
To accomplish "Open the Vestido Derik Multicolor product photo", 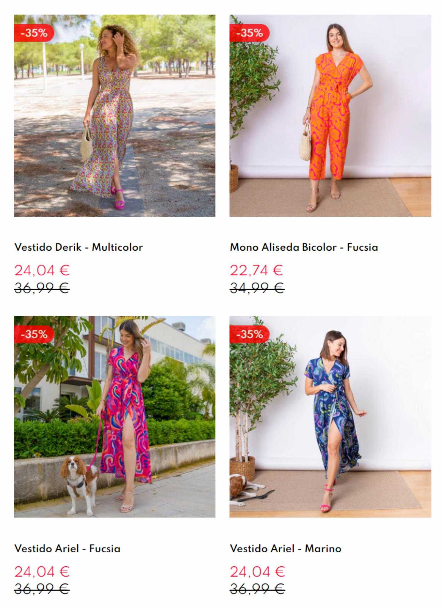I will (115, 116).
